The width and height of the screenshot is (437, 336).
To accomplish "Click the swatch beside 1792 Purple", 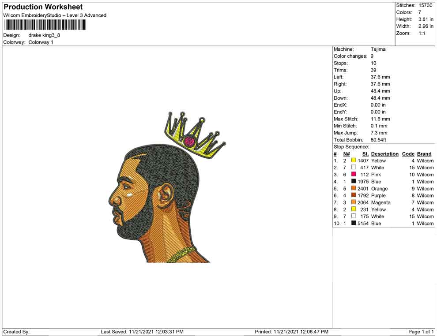I will coord(354,195).
